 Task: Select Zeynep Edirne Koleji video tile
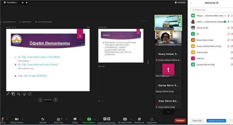point(168,85)
